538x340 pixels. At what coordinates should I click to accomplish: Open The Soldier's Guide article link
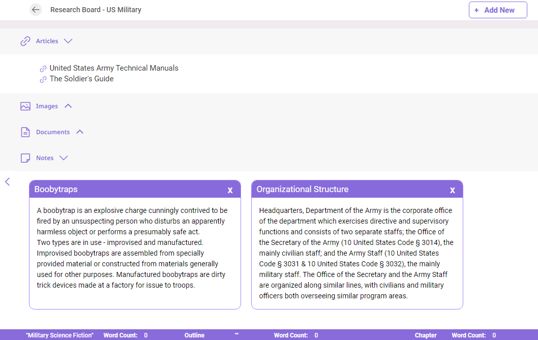point(81,79)
